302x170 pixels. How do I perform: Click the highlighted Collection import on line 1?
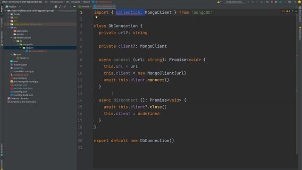(128, 13)
